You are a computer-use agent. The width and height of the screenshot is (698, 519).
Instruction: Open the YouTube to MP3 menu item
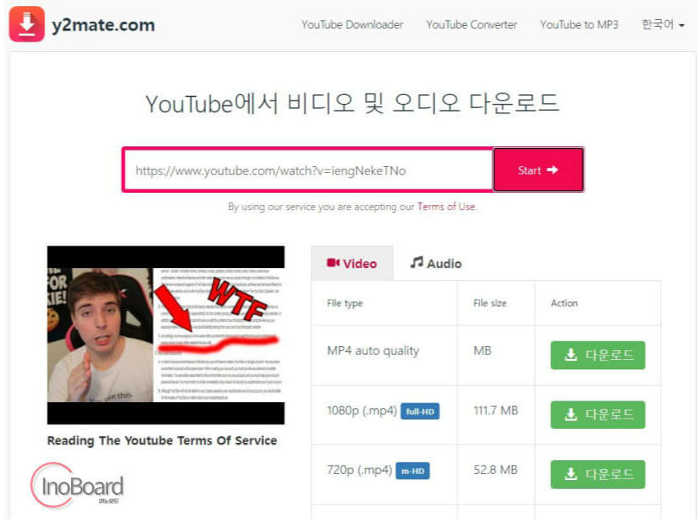point(580,24)
